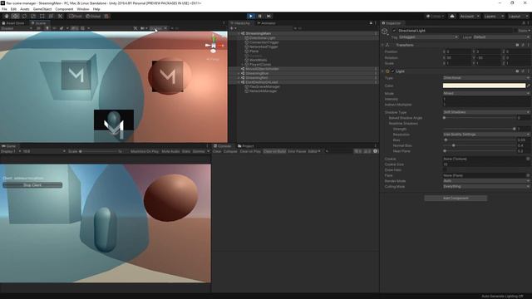
Task: Select ConnectionTrigger in Hierarchy
Action: [264, 42]
